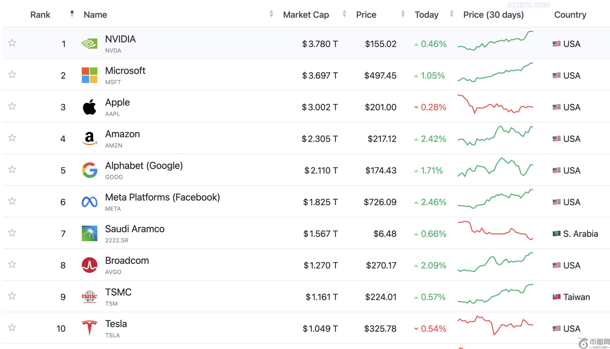Open Apple 30-day price chart
610x349 pixels.
click(x=495, y=104)
